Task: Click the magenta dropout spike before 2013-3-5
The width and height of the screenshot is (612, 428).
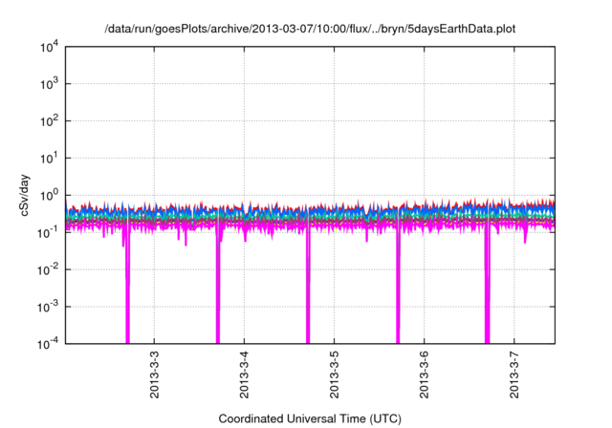Action: (308, 285)
